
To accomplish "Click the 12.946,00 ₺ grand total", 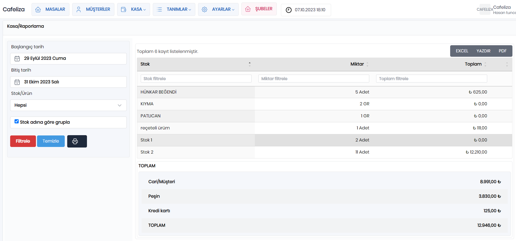I will pyautogui.click(x=489, y=225).
